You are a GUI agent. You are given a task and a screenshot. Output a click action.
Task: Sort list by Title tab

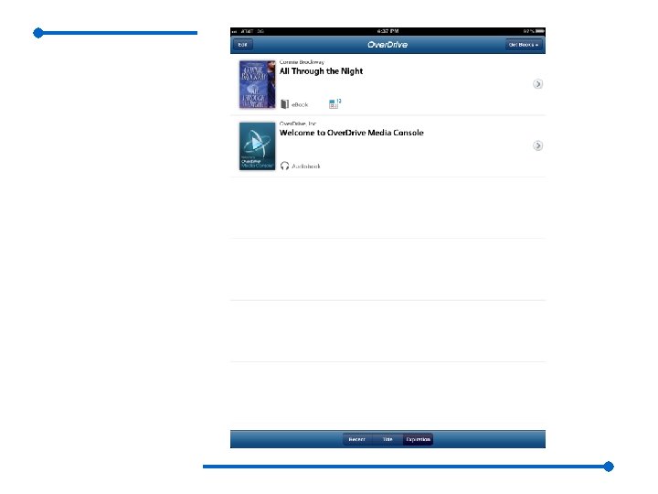[x=387, y=439]
